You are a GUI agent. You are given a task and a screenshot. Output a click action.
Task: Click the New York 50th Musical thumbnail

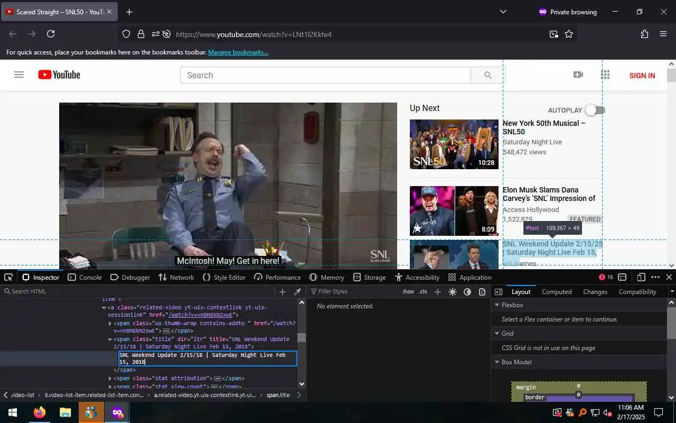point(454,144)
